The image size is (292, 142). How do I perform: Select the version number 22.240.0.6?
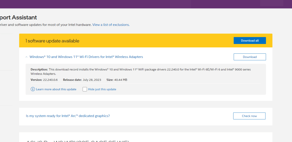coord(50,80)
